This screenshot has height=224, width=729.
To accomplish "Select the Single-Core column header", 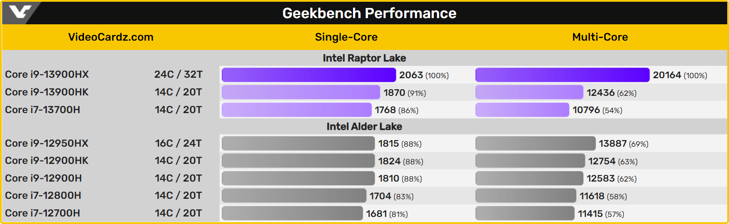I will click(346, 37).
